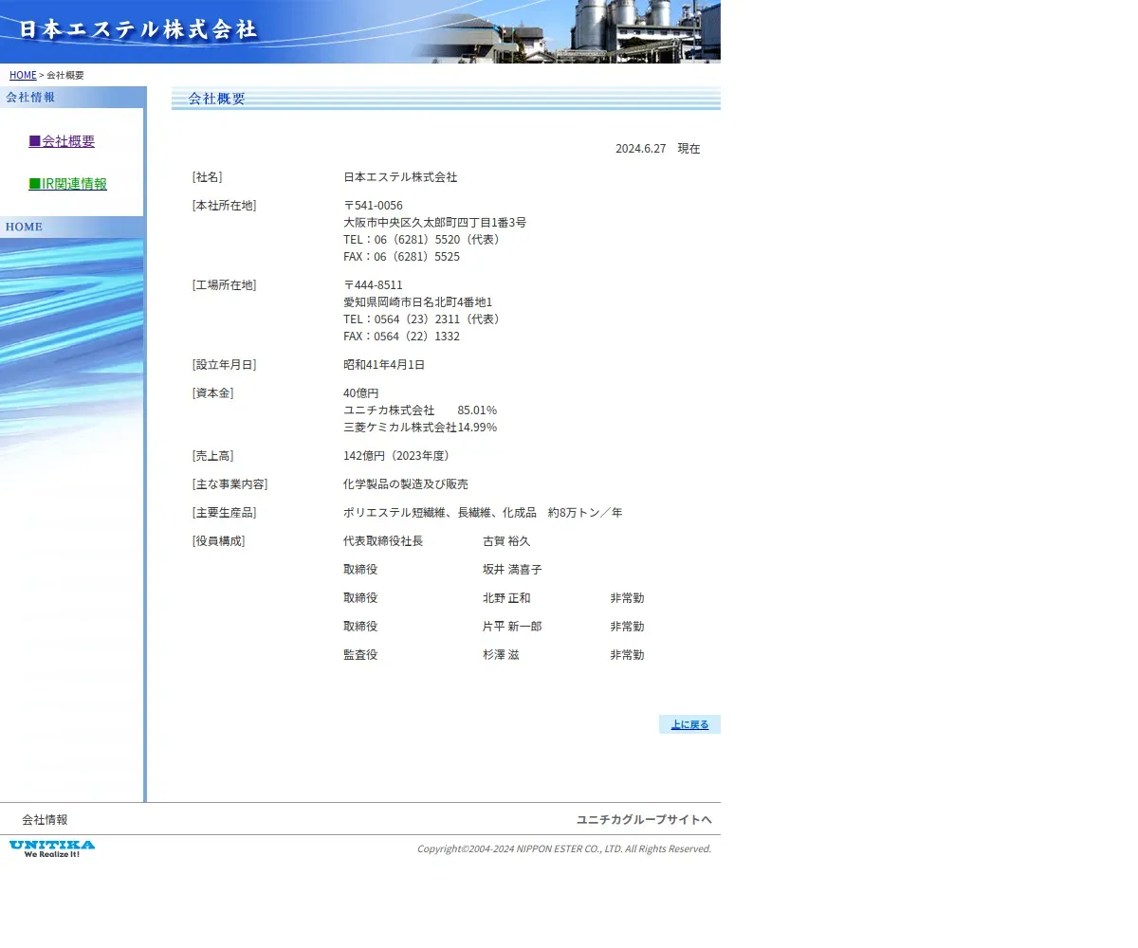Click 142億円（2023年度）value
The height and width of the screenshot is (948, 1138).
click(398, 456)
